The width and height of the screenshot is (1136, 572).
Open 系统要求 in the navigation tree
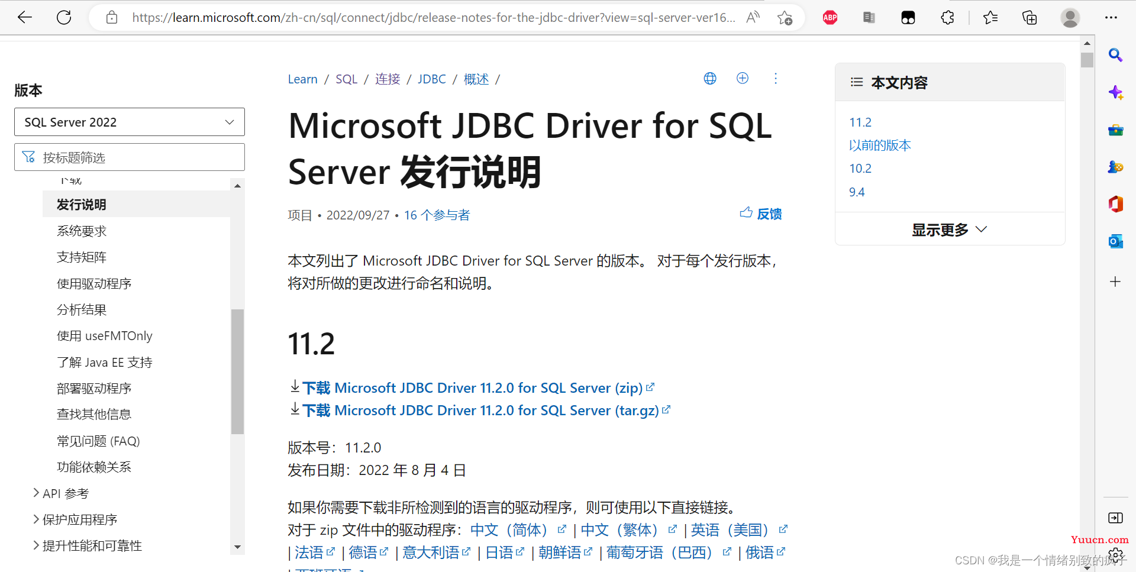82,231
